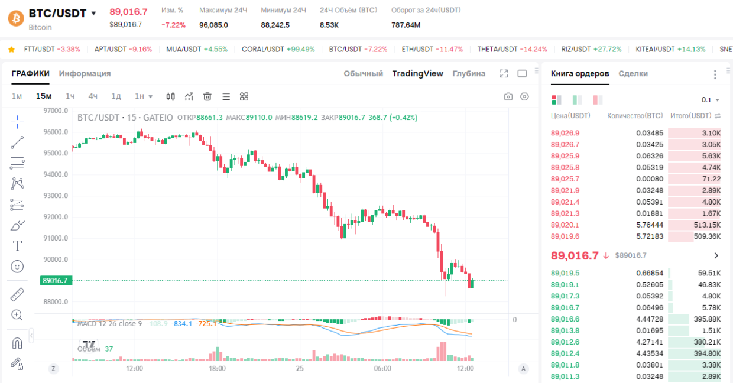The height and width of the screenshot is (383, 733).
Task: Collapse the drawing toolbar side arrow
Action: tap(31, 336)
